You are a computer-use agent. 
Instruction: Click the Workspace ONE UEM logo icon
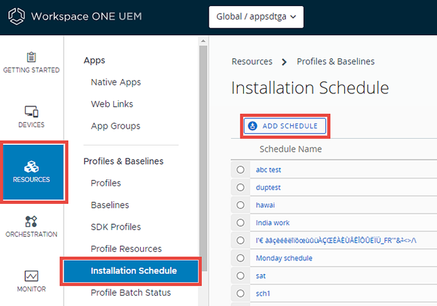pos(16,16)
